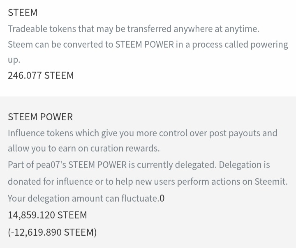Click 'Your delegation amount can fluctuate.' text

(x=83, y=198)
